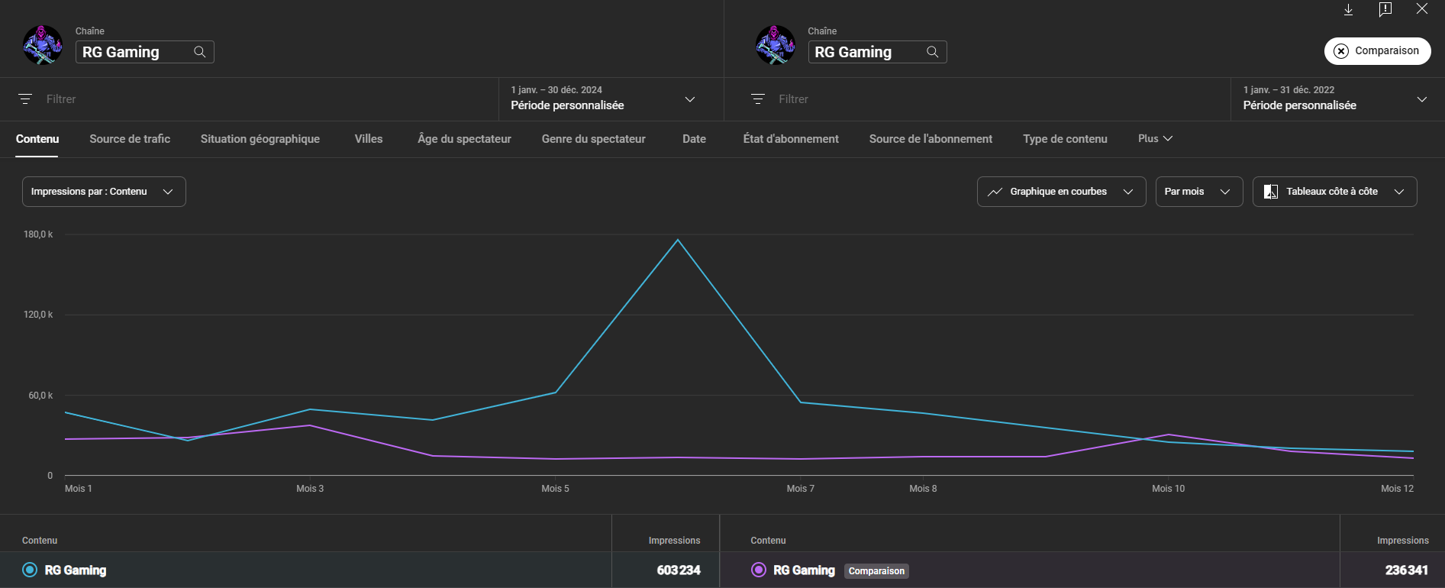The image size is (1445, 588).
Task: Open État d'abonnement tab
Action: pyautogui.click(x=791, y=139)
